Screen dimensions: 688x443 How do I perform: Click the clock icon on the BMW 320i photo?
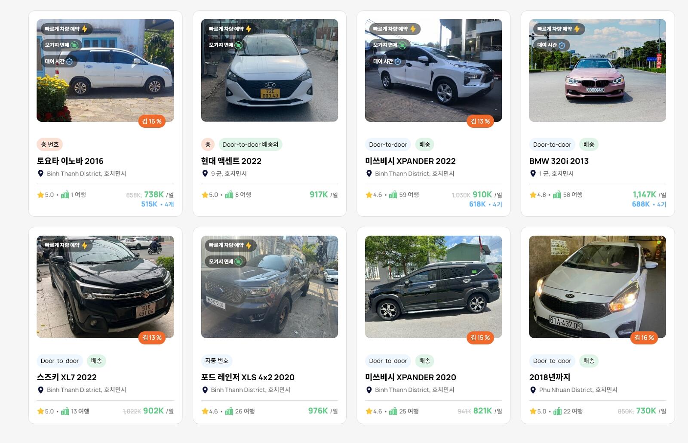pyautogui.click(x=562, y=45)
